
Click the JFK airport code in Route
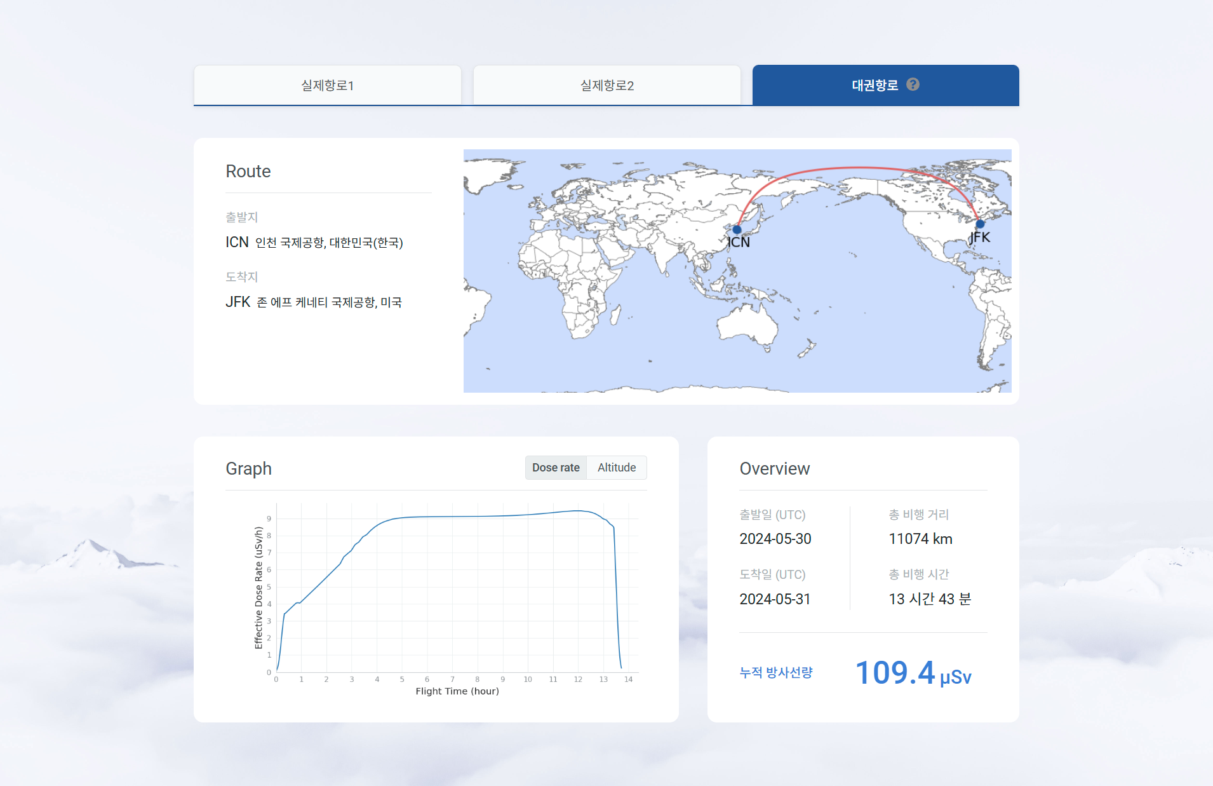pyautogui.click(x=238, y=302)
